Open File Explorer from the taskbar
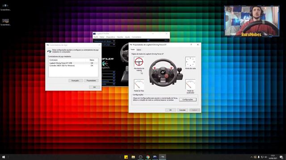 coord(133,157)
